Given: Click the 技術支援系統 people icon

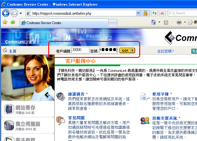Looking at the screenshot, I should [x=145, y=121].
